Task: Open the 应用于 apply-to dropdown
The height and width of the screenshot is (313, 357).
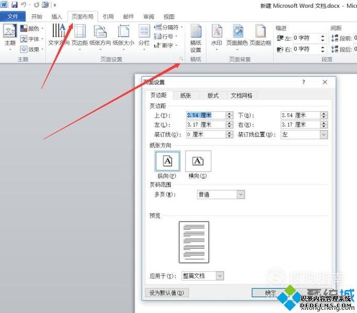Action: point(203,276)
